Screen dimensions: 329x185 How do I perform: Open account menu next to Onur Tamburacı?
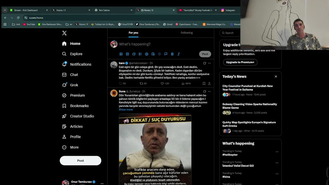pos(102,183)
